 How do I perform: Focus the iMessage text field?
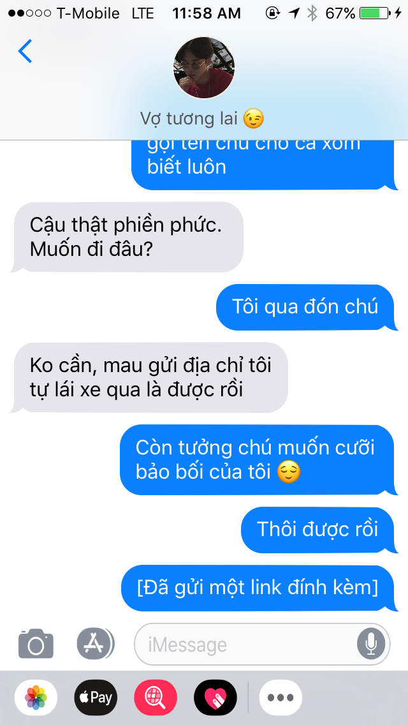262,644
